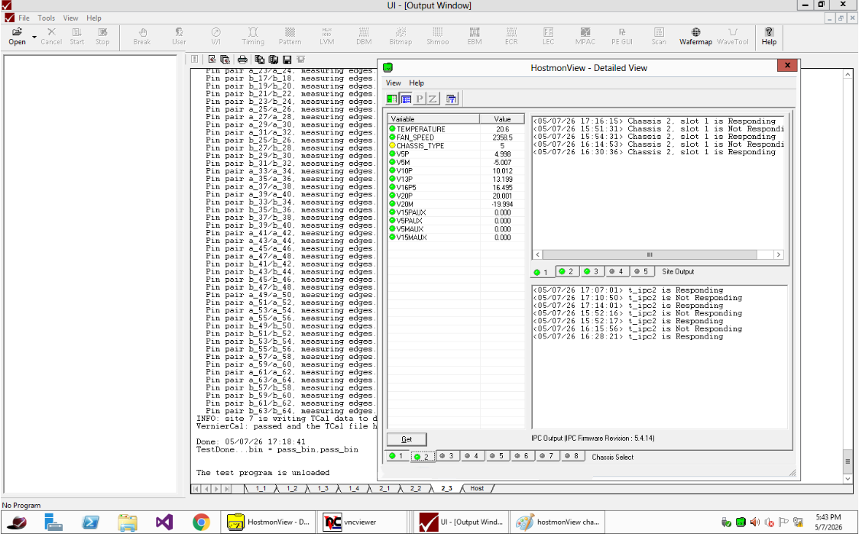
Task: Open the Wafermap tool
Action: (695, 36)
